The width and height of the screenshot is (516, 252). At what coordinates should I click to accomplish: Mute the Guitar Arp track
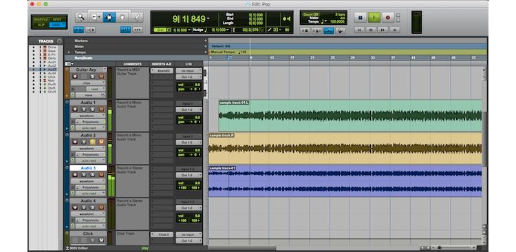tap(101, 76)
